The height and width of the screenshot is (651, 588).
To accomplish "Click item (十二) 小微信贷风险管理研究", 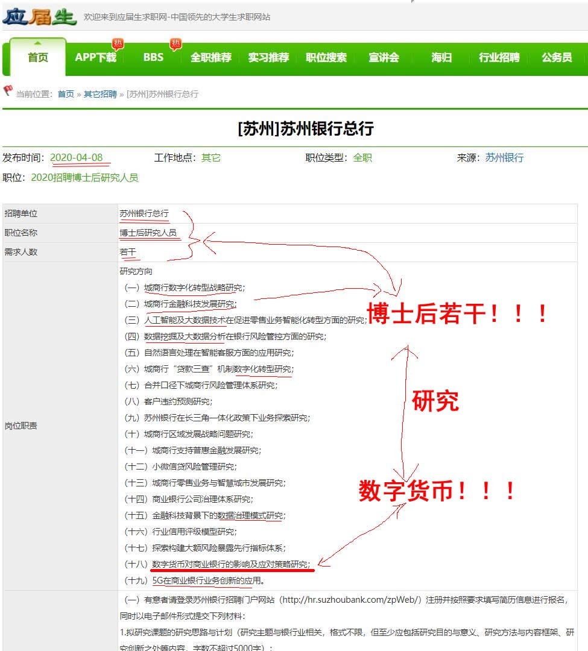I will point(181,467).
